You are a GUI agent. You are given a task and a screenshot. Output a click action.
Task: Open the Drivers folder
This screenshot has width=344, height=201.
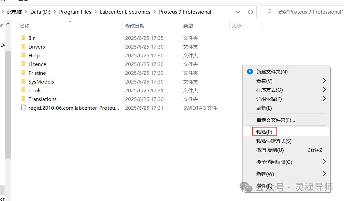point(36,46)
